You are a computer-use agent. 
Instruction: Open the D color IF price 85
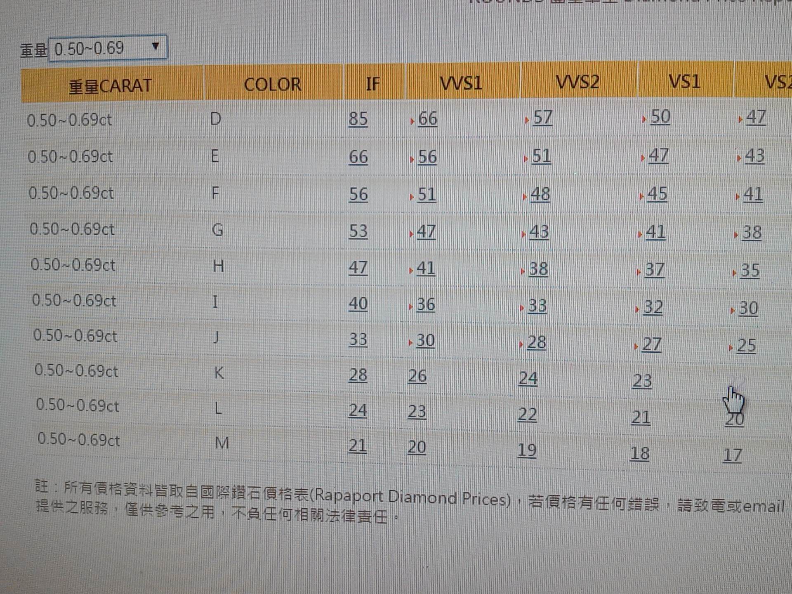pyautogui.click(x=358, y=119)
